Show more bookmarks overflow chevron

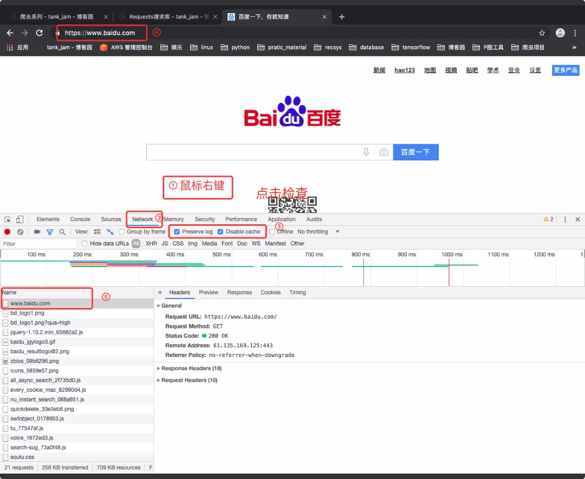574,48
